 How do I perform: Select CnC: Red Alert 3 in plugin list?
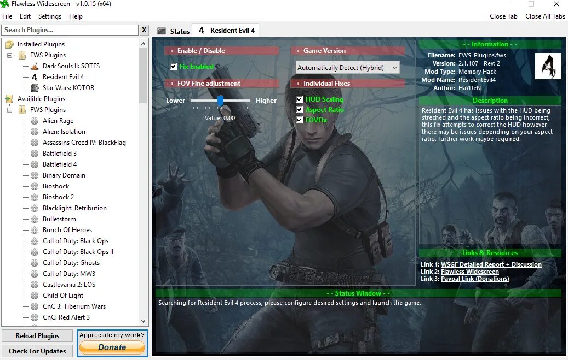click(x=66, y=317)
